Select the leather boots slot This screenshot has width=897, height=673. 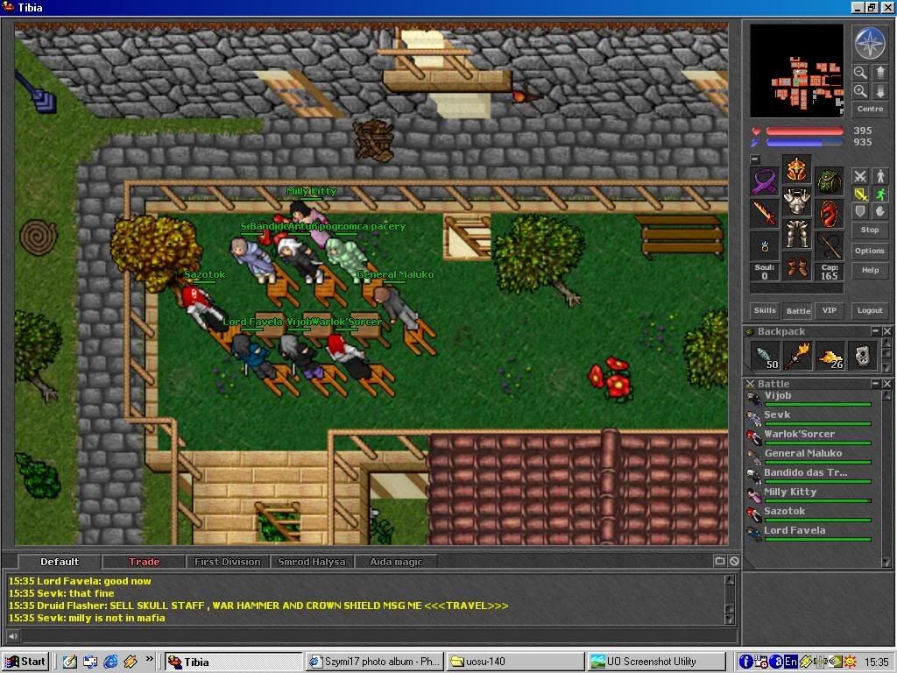[x=796, y=266]
